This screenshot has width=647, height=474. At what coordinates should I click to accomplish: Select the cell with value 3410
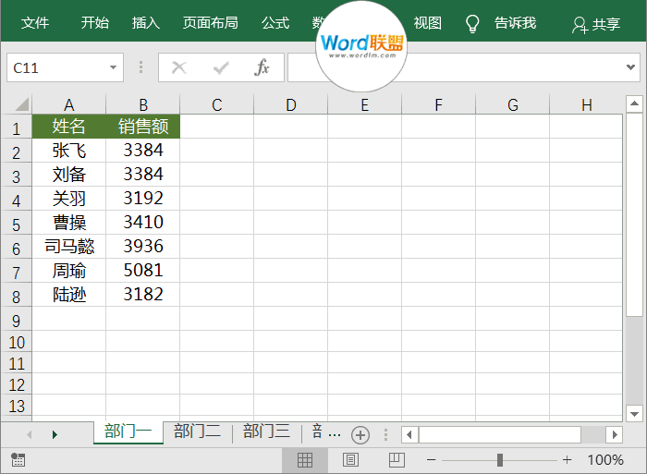(x=142, y=223)
